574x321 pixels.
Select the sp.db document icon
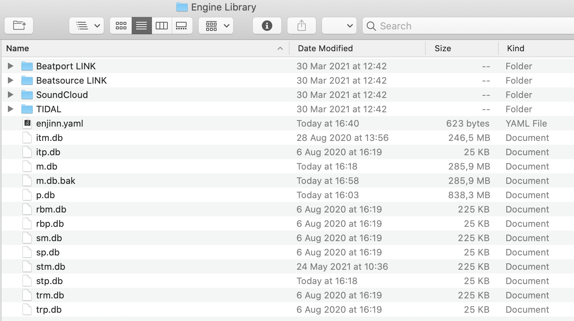pyautogui.click(x=27, y=252)
